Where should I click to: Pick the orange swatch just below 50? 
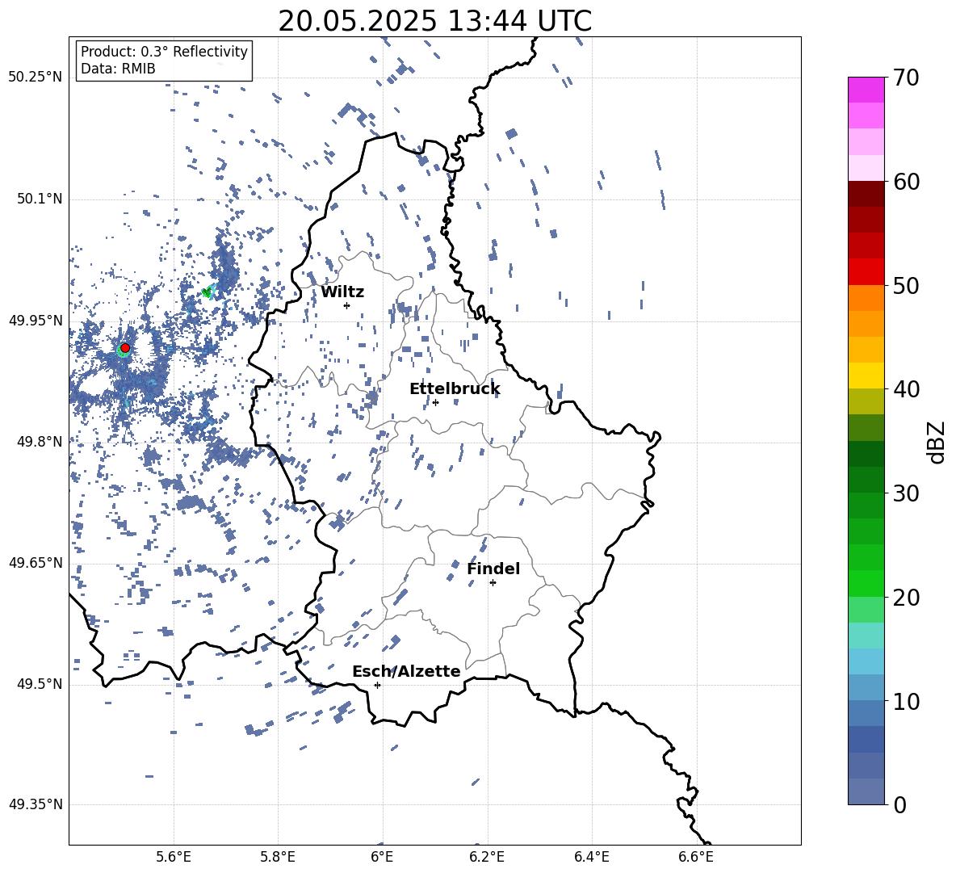pyautogui.click(x=866, y=298)
